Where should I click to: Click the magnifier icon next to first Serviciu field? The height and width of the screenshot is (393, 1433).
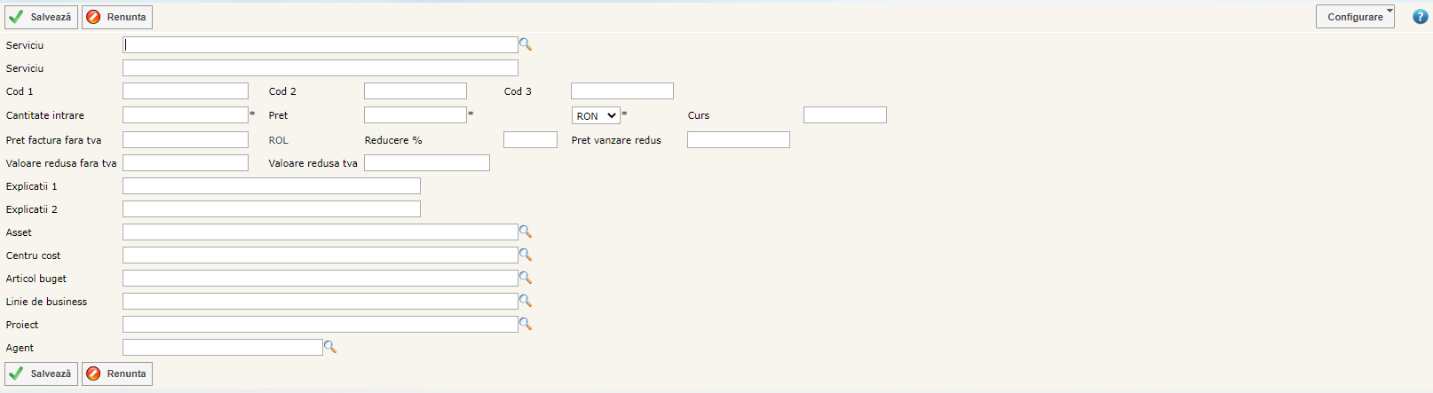[x=526, y=44]
